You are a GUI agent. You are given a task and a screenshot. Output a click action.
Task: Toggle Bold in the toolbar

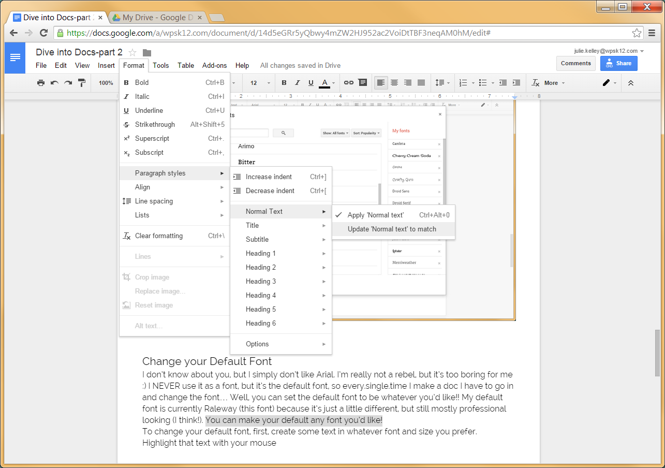[284, 83]
